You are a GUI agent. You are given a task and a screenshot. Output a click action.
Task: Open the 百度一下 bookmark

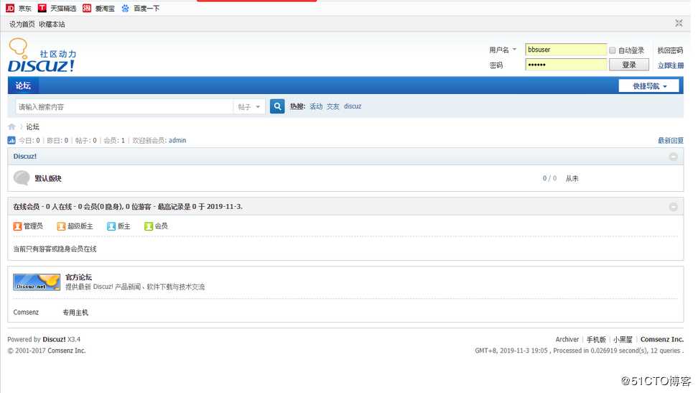click(x=140, y=8)
